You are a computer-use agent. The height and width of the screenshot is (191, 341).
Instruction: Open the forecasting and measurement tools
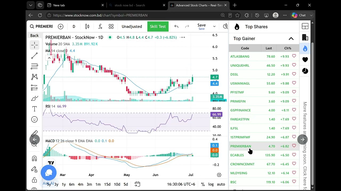coord(34,88)
